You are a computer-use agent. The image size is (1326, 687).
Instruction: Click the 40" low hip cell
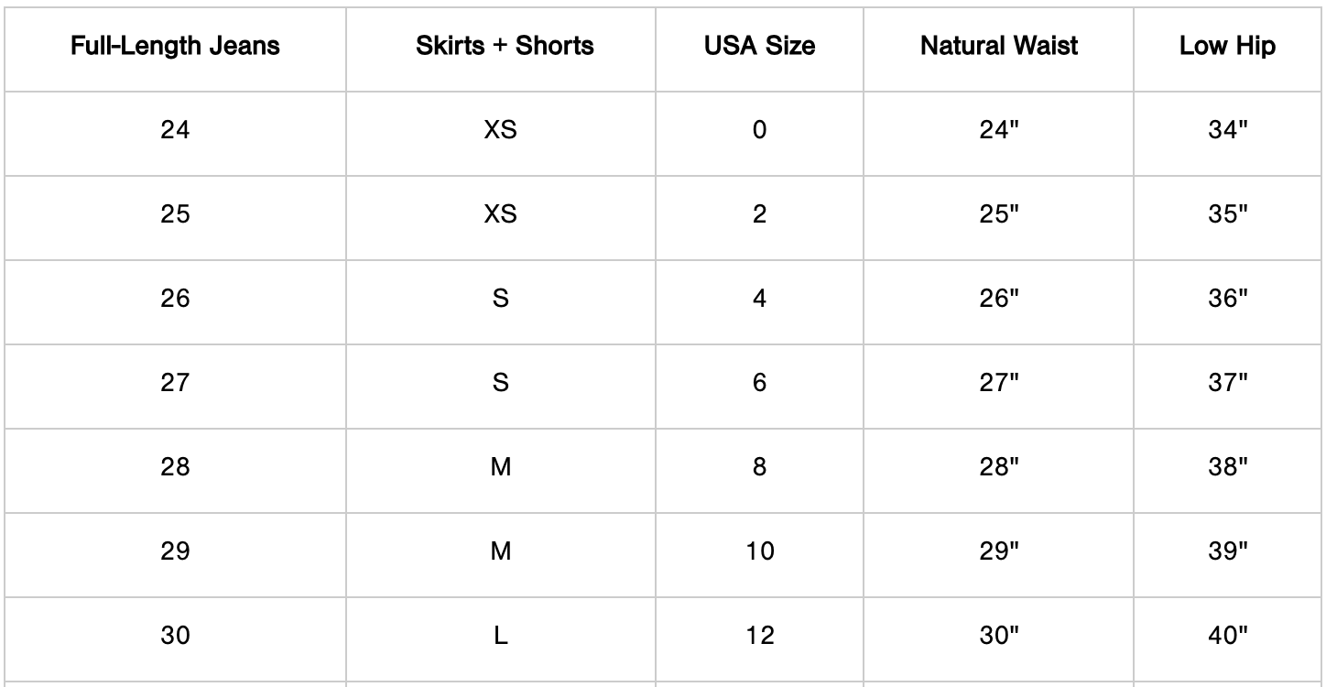[1228, 636]
